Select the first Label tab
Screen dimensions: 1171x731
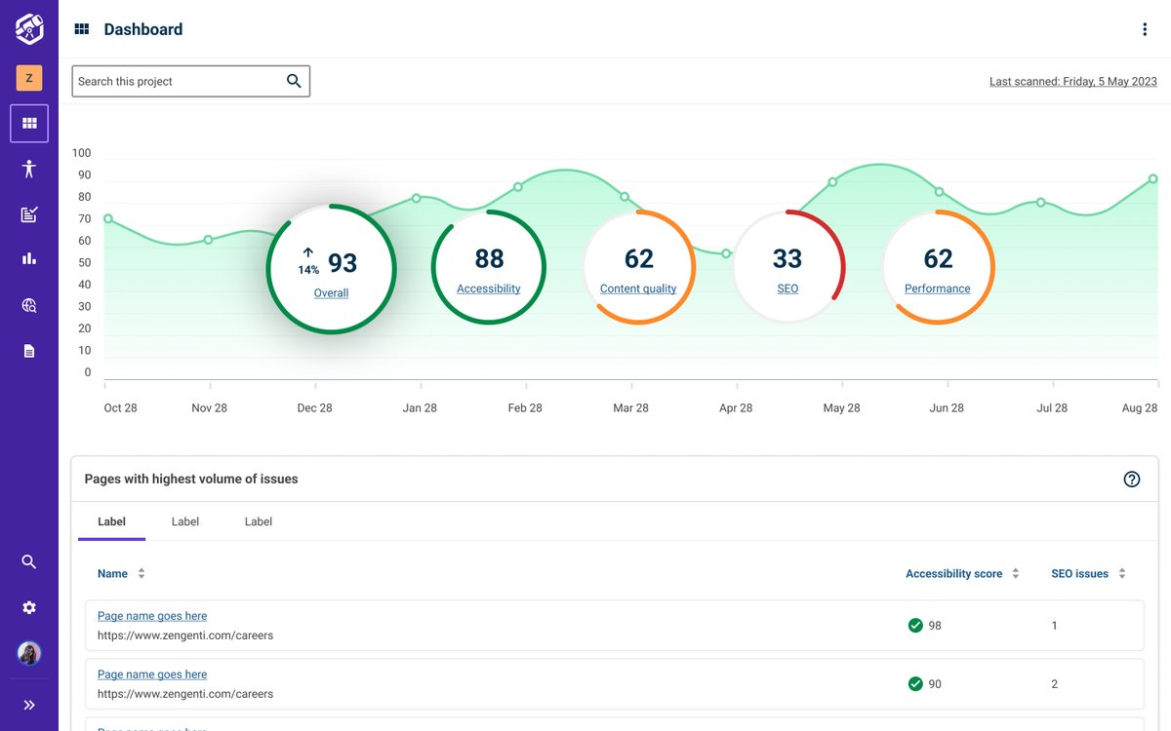coord(112,521)
